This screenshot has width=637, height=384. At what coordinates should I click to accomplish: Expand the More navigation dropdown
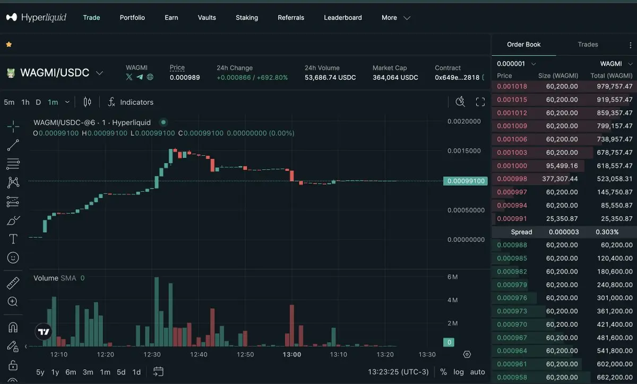click(x=396, y=17)
